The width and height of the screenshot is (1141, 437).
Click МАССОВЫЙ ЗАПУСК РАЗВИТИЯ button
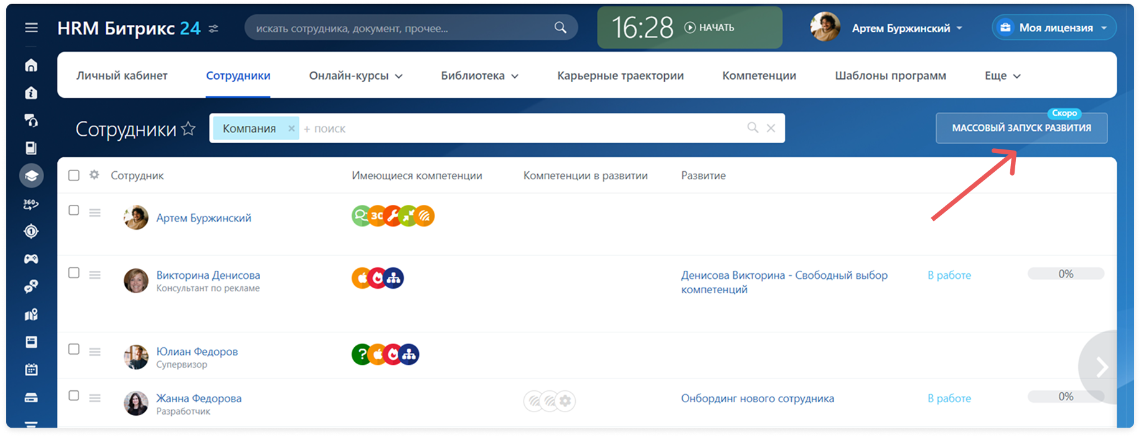pyautogui.click(x=1021, y=128)
